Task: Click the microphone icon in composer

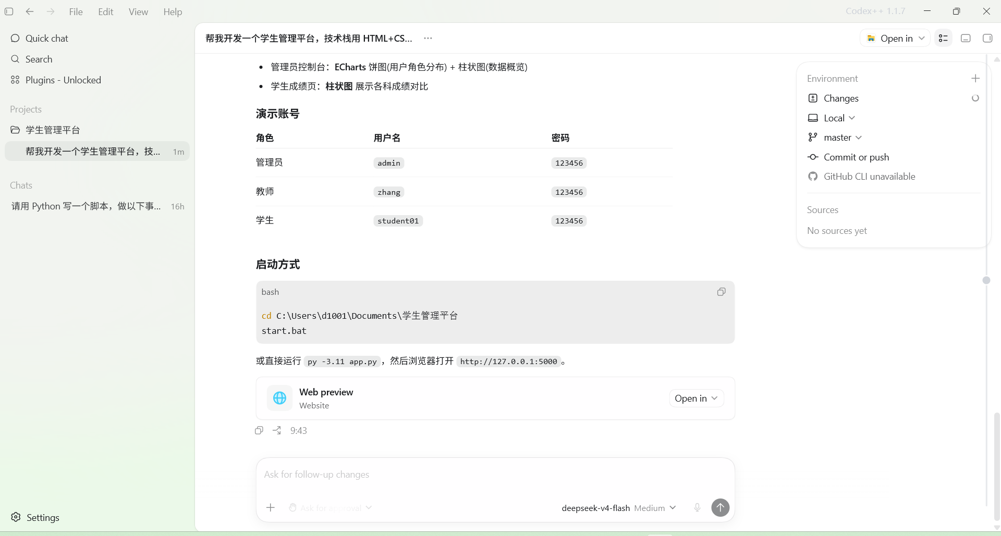Action: tap(697, 507)
